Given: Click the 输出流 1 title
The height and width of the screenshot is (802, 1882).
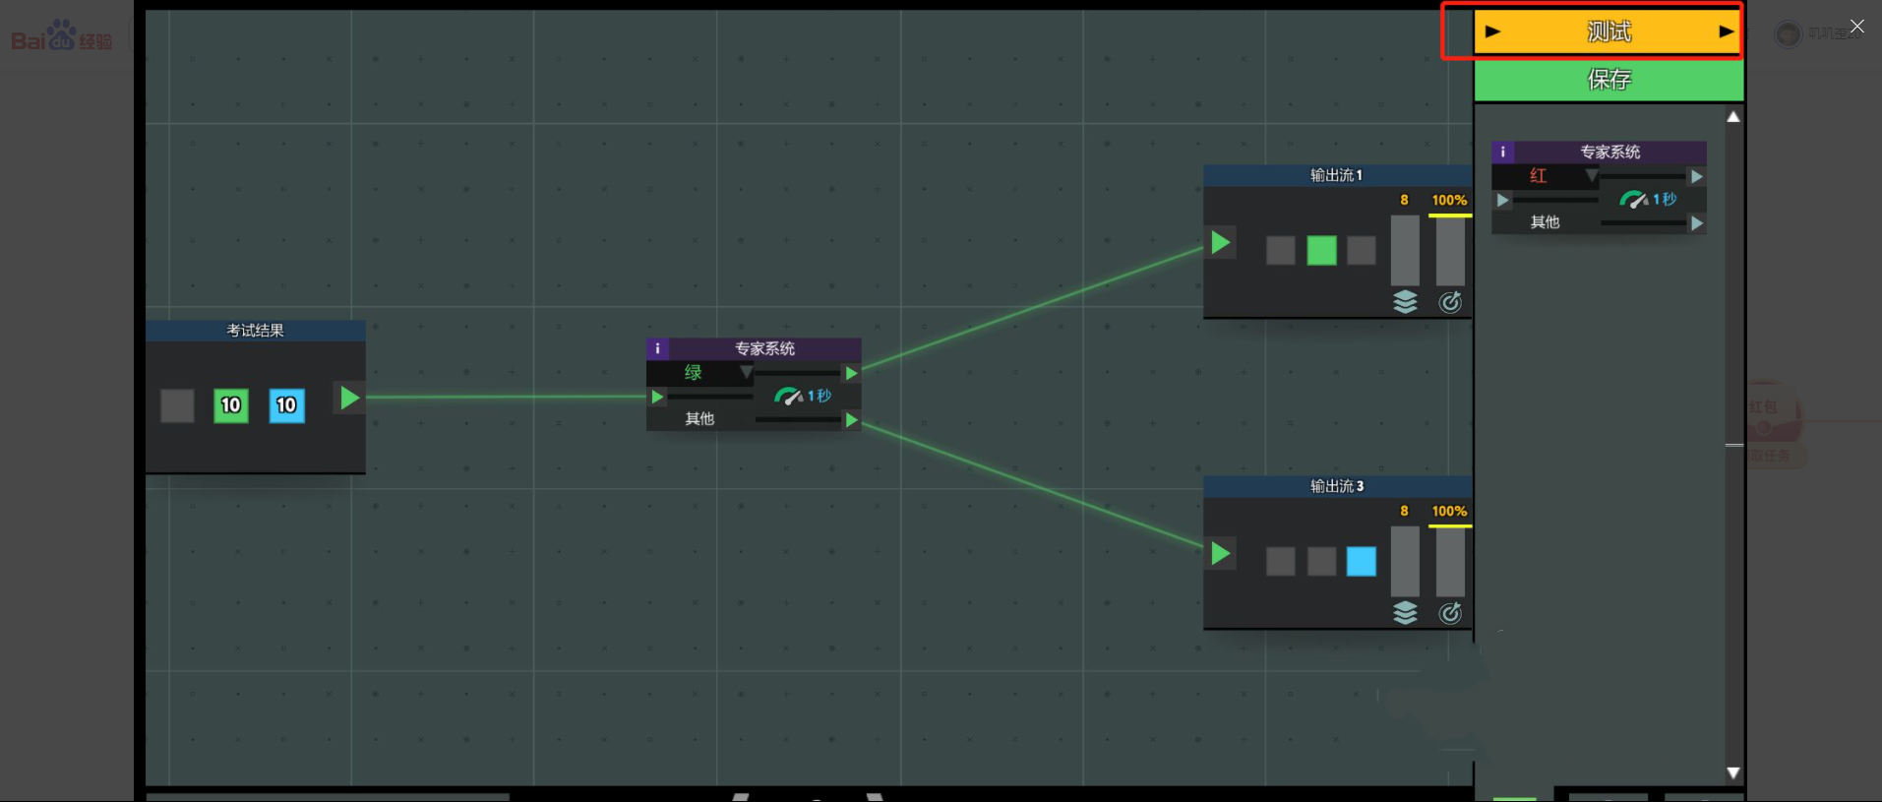Looking at the screenshot, I should (1336, 175).
